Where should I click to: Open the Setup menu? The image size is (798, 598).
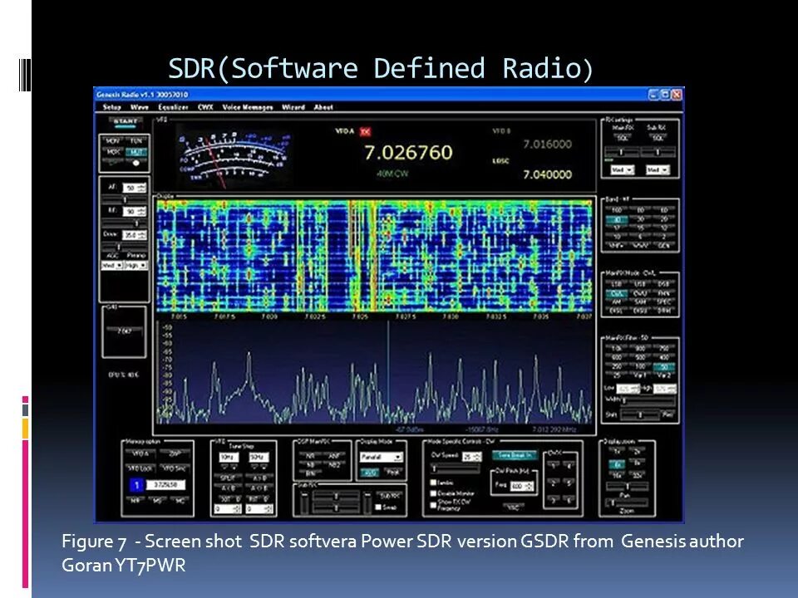111,107
